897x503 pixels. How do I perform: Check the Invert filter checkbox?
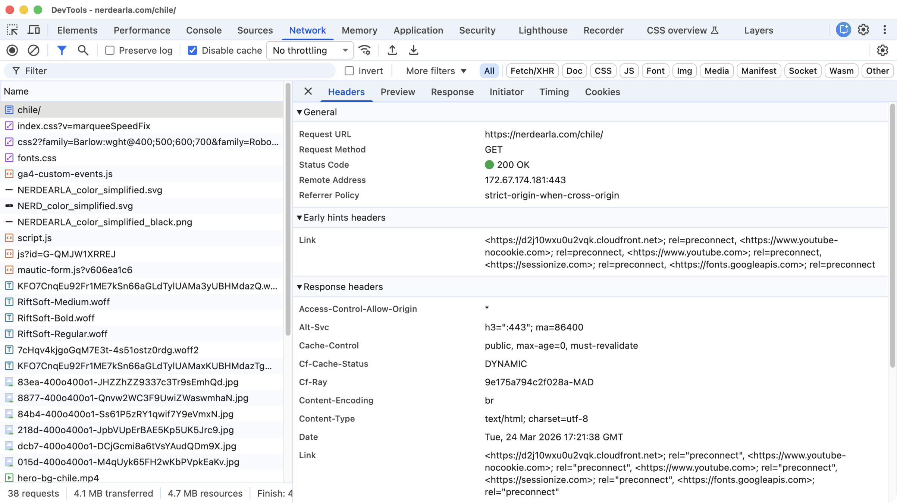tap(349, 71)
